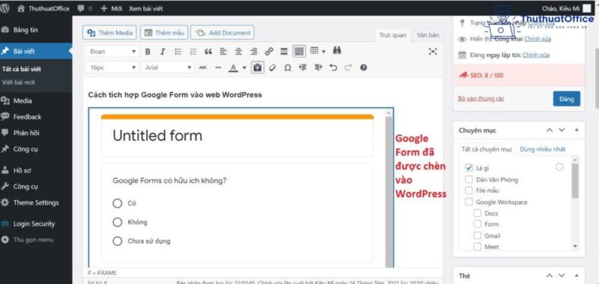599x284 pixels.
Task: Open the find and replace binoculars
Action: tap(337, 51)
